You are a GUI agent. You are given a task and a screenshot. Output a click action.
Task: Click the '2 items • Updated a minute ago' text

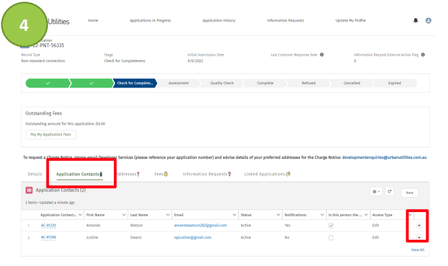[50, 203]
